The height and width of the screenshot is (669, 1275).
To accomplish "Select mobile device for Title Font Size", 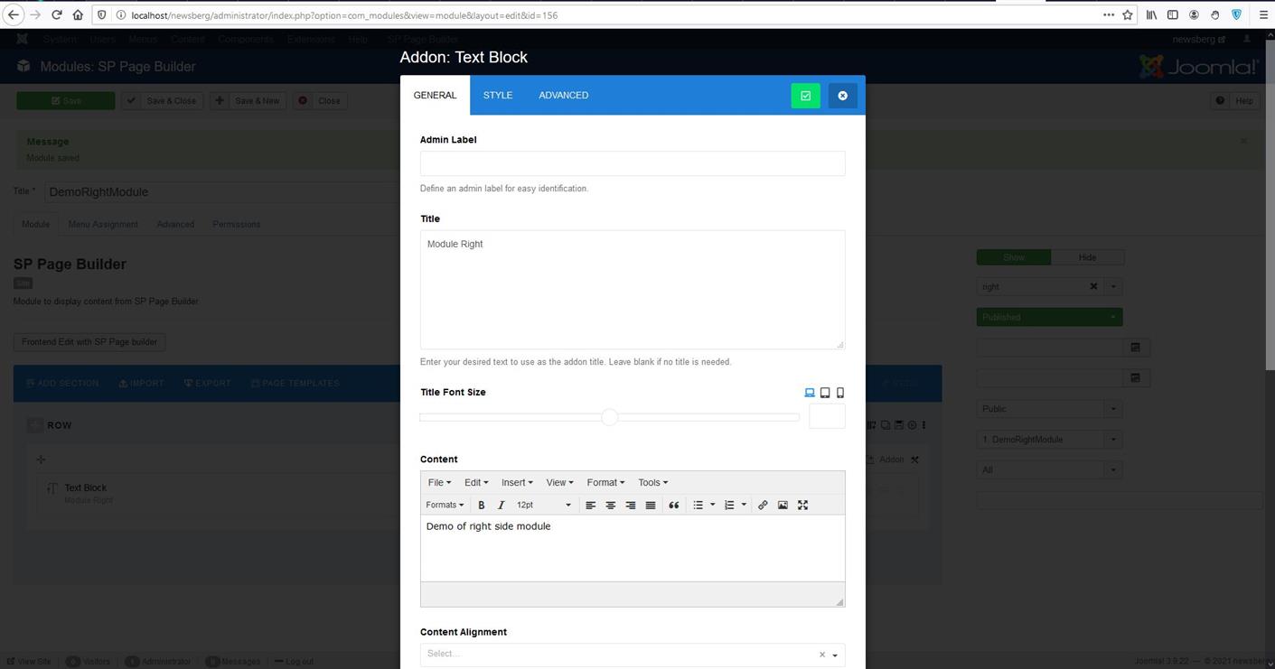I will click(840, 393).
